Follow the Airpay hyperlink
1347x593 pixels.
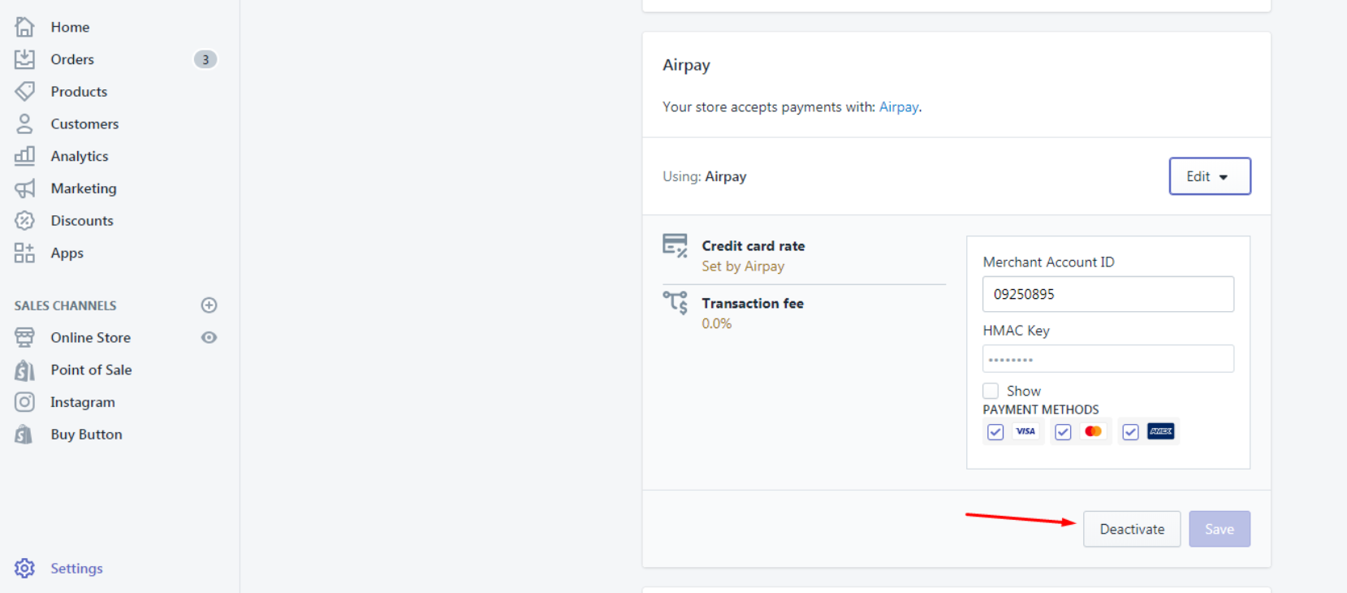pos(899,107)
